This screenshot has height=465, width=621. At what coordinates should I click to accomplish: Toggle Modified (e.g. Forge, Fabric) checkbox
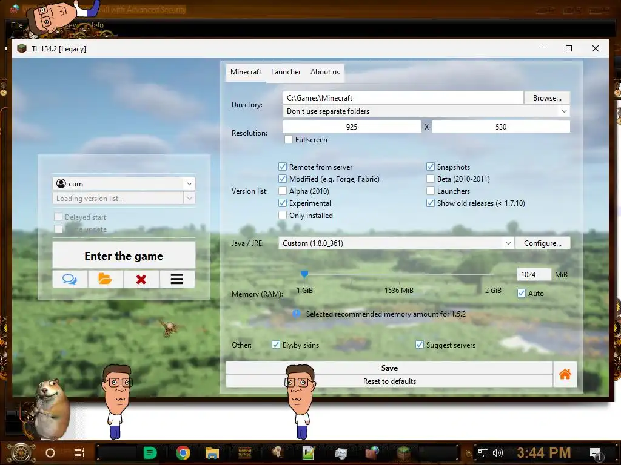283,179
